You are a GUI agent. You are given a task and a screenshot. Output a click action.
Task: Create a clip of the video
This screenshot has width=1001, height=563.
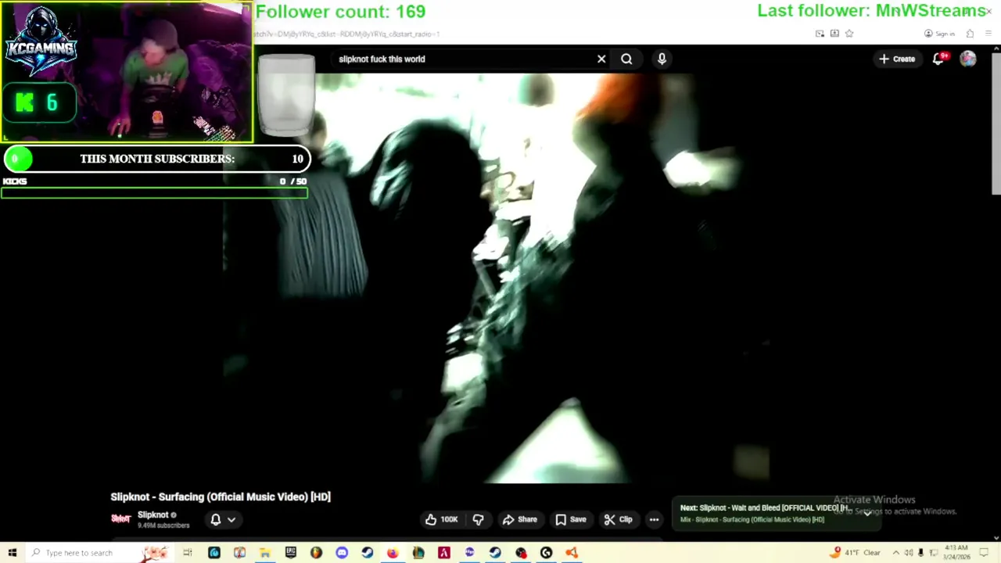pos(619,519)
